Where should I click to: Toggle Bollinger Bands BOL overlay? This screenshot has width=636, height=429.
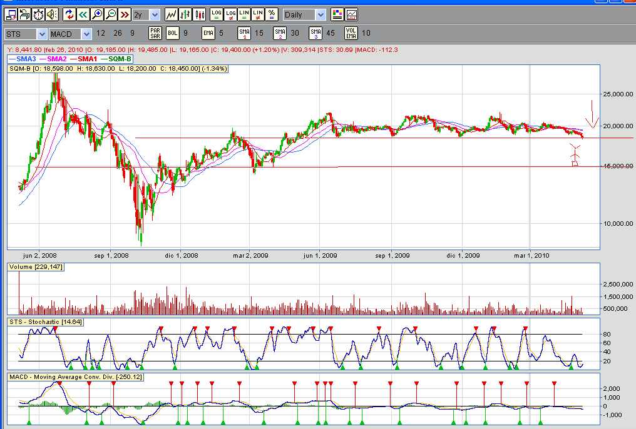[x=173, y=33]
